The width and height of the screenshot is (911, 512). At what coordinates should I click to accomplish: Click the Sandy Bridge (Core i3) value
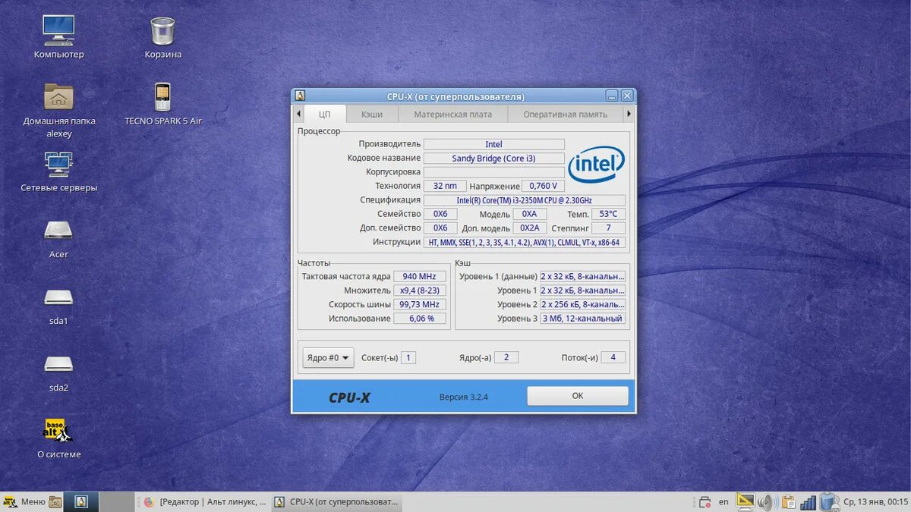493,158
